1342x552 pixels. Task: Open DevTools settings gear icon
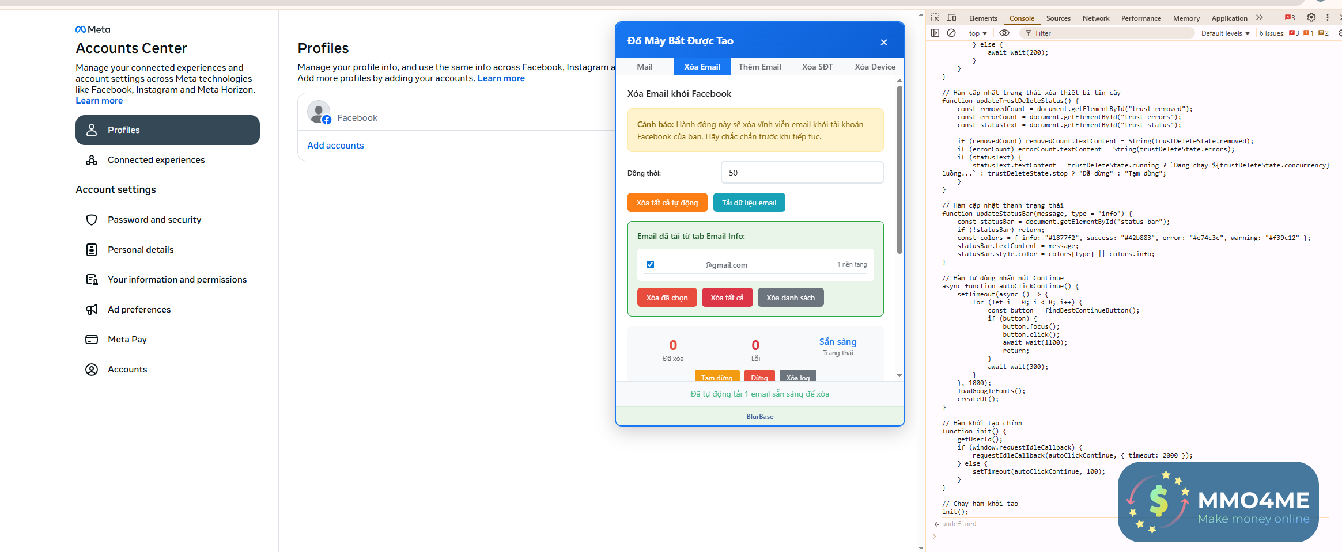coord(1311,18)
